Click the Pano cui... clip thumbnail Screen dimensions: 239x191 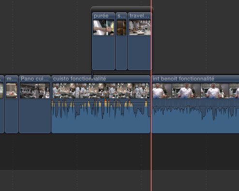[35, 91]
